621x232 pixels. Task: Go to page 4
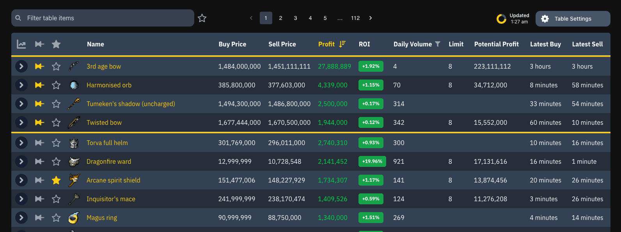[x=310, y=18]
